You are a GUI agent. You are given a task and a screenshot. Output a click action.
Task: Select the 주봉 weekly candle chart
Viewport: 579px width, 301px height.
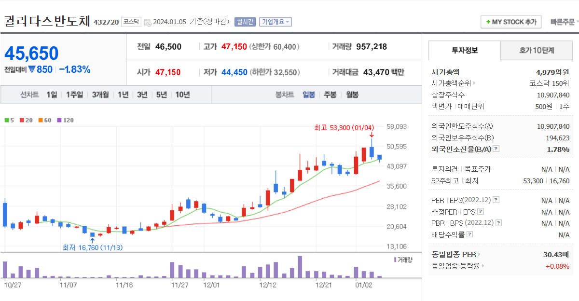[330, 95]
